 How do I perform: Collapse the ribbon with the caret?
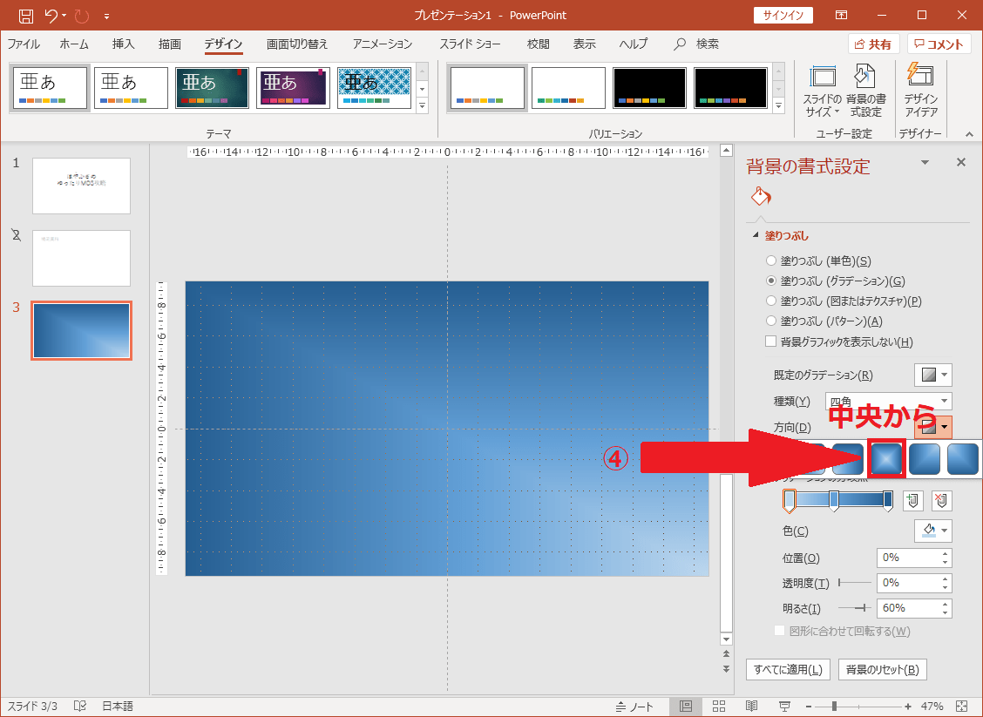pyautogui.click(x=969, y=134)
